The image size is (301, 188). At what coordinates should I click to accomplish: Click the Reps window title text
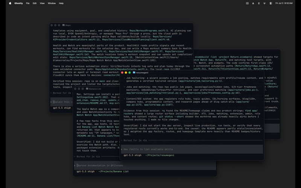[68, 25]
